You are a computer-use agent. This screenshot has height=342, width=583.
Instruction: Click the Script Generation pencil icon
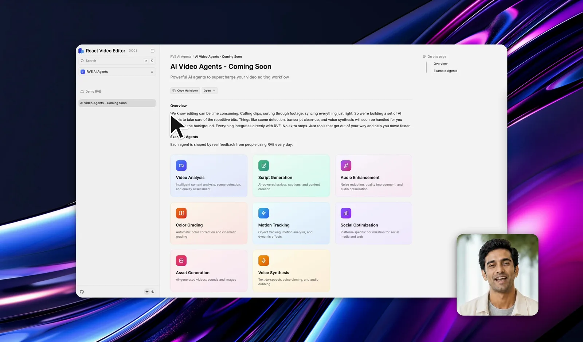[x=263, y=166]
